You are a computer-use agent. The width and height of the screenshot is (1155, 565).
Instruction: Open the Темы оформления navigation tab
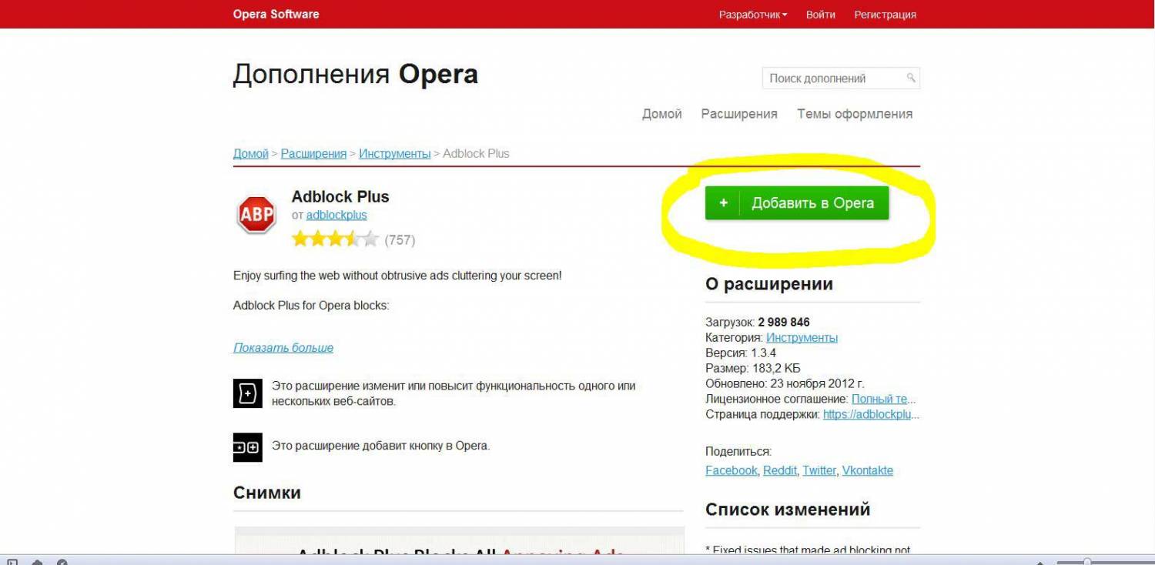pos(855,114)
